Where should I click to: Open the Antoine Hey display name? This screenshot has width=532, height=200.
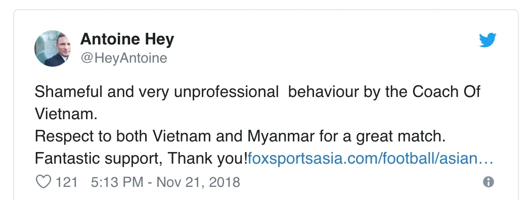coord(127,39)
